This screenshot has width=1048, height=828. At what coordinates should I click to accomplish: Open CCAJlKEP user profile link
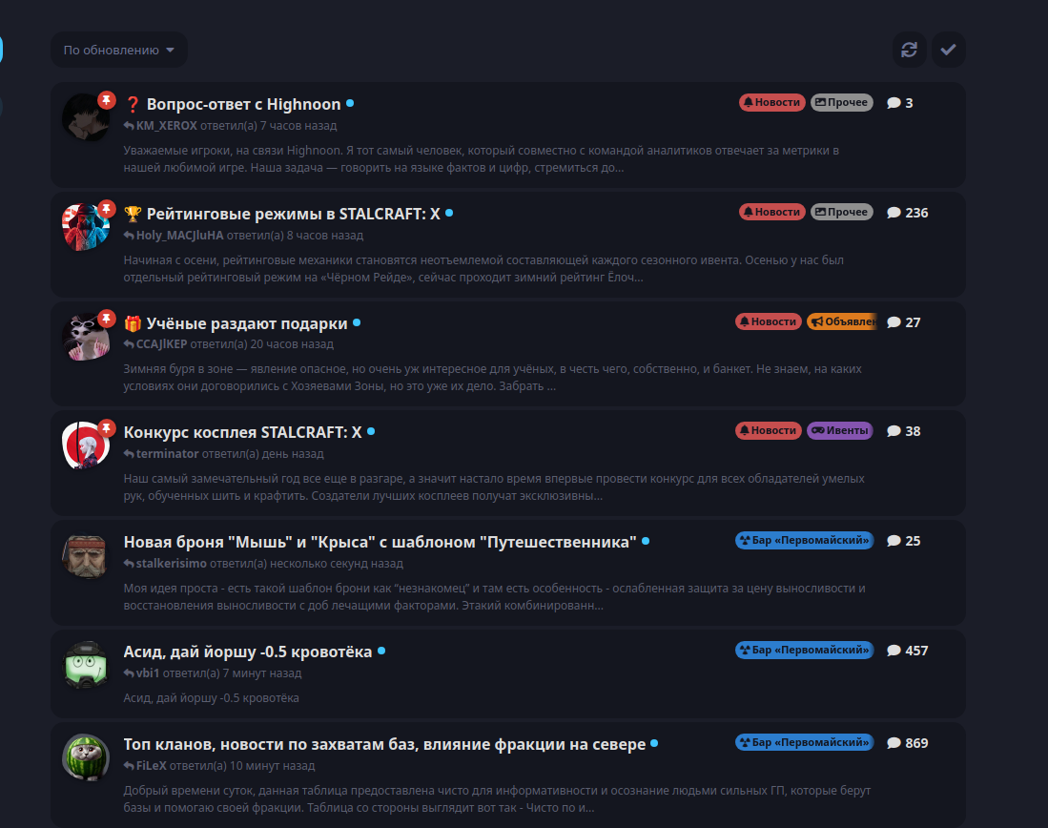pos(162,344)
